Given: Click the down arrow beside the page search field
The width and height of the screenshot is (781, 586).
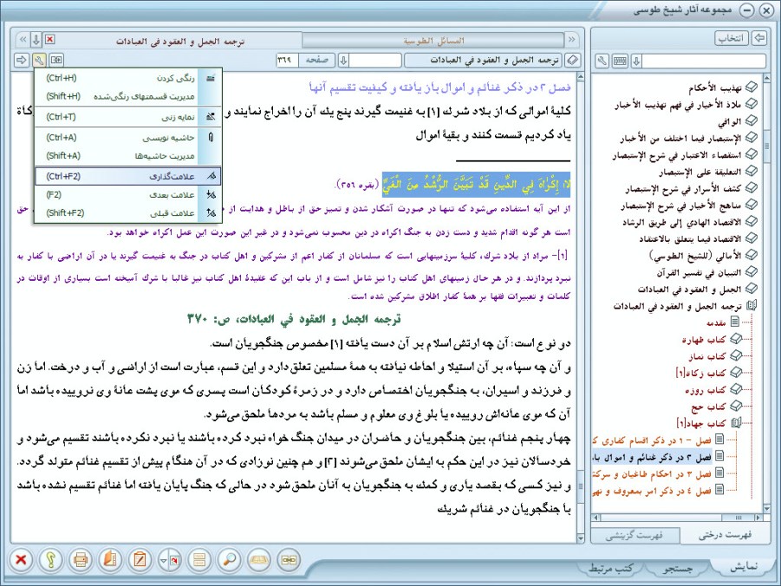Looking at the screenshot, I should point(343,61).
